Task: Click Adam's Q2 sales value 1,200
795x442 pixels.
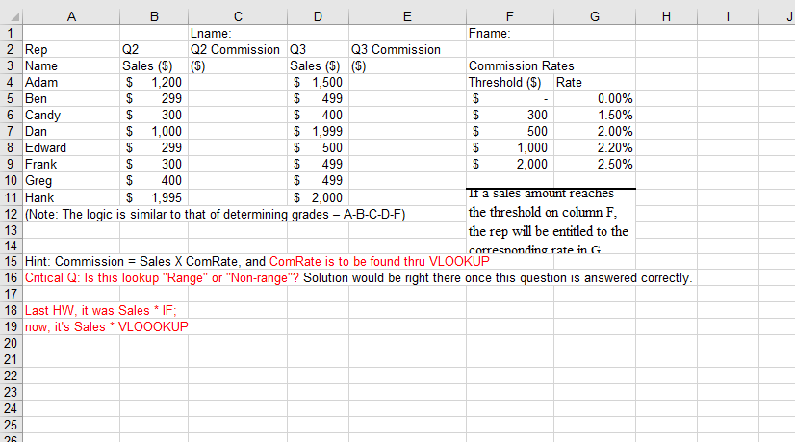Action: click(154, 82)
